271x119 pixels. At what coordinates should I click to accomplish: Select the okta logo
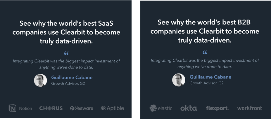[x=189, y=108]
